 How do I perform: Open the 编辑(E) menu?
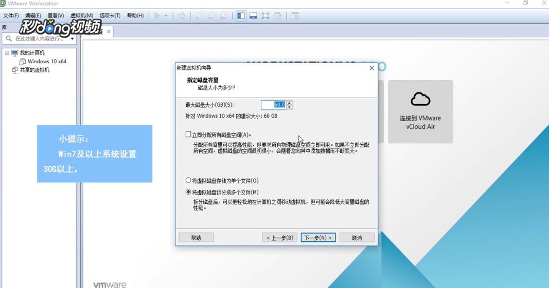coord(33,16)
